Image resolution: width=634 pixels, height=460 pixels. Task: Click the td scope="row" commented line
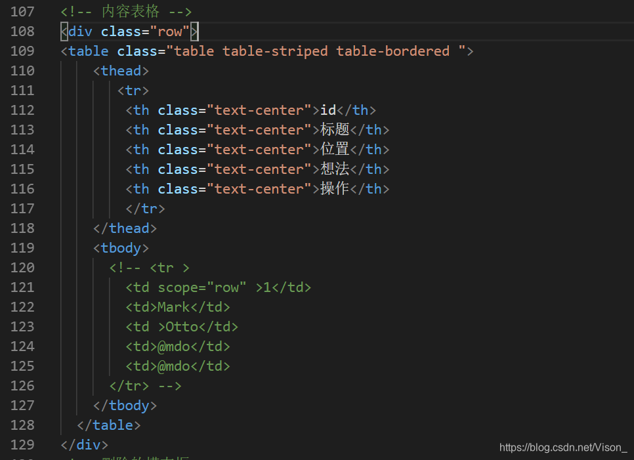tap(219, 287)
